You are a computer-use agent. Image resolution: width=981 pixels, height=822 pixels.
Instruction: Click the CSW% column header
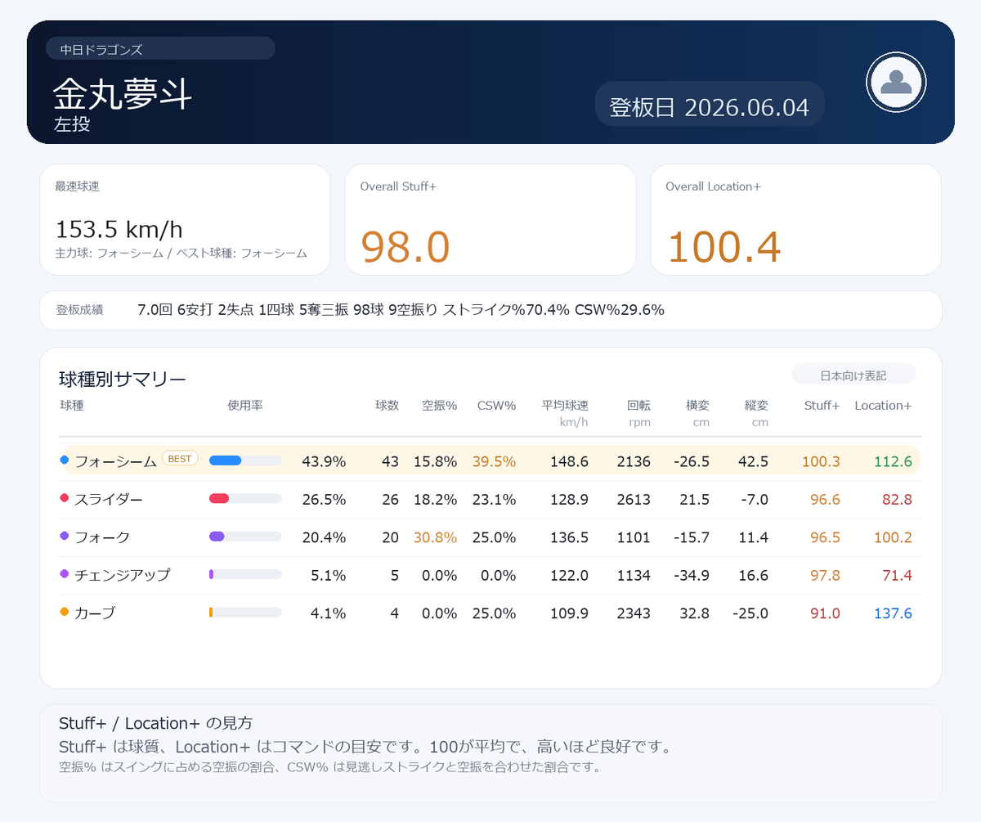tap(496, 405)
